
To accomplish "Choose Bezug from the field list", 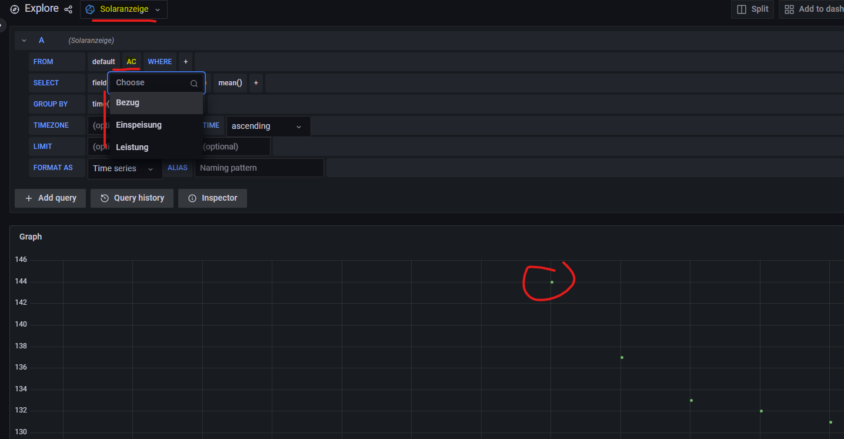I will (128, 103).
